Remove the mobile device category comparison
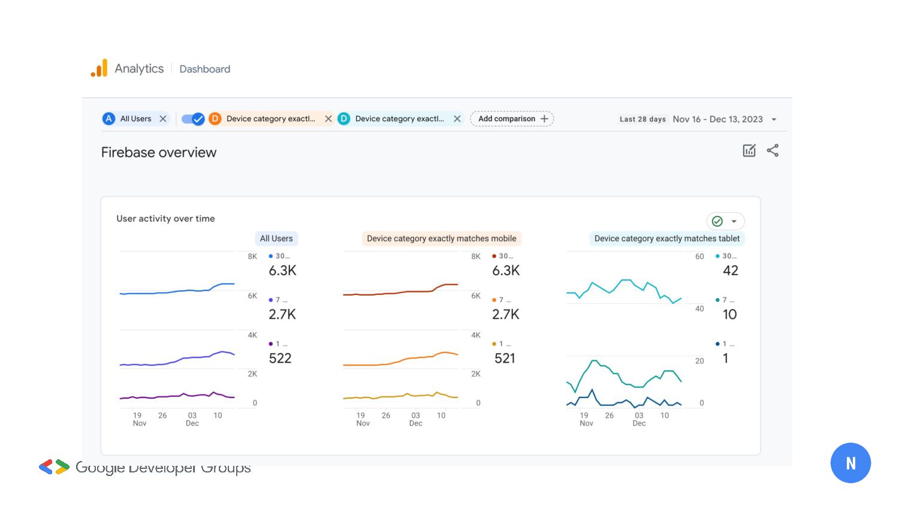The width and height of the screenshot is (899, 506). (x=328, y=119)
